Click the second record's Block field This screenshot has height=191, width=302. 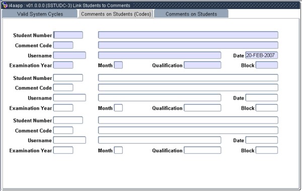click(x=267, y=108)
